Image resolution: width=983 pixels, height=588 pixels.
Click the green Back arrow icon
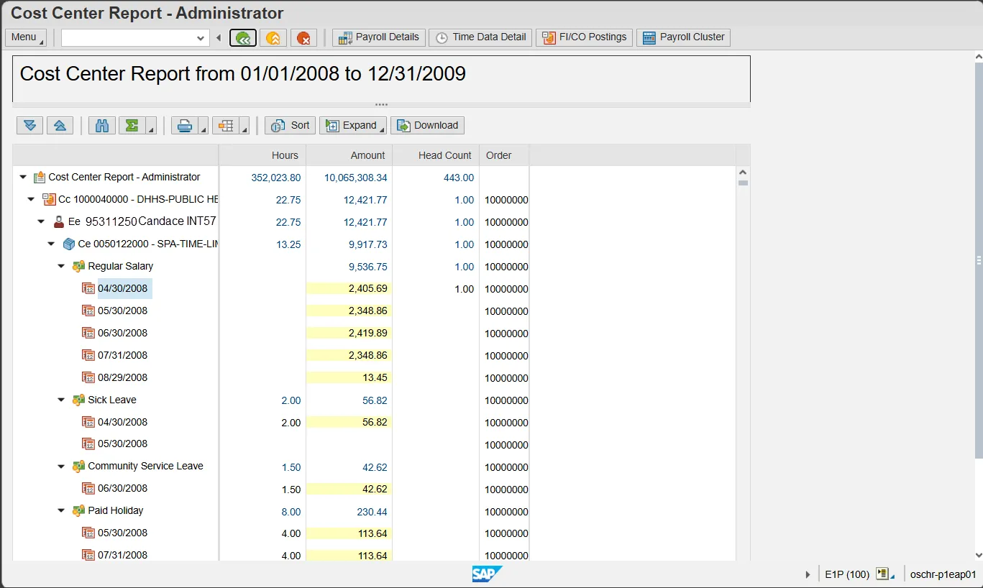coord(243,38)
